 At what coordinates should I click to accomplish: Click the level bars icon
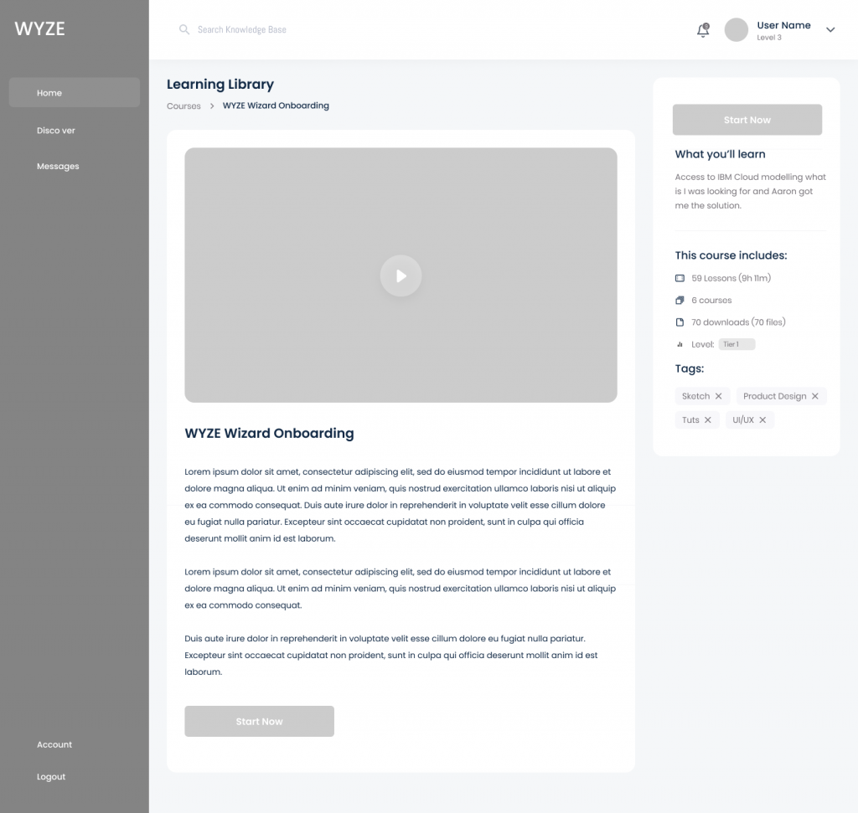coord(680,344)
